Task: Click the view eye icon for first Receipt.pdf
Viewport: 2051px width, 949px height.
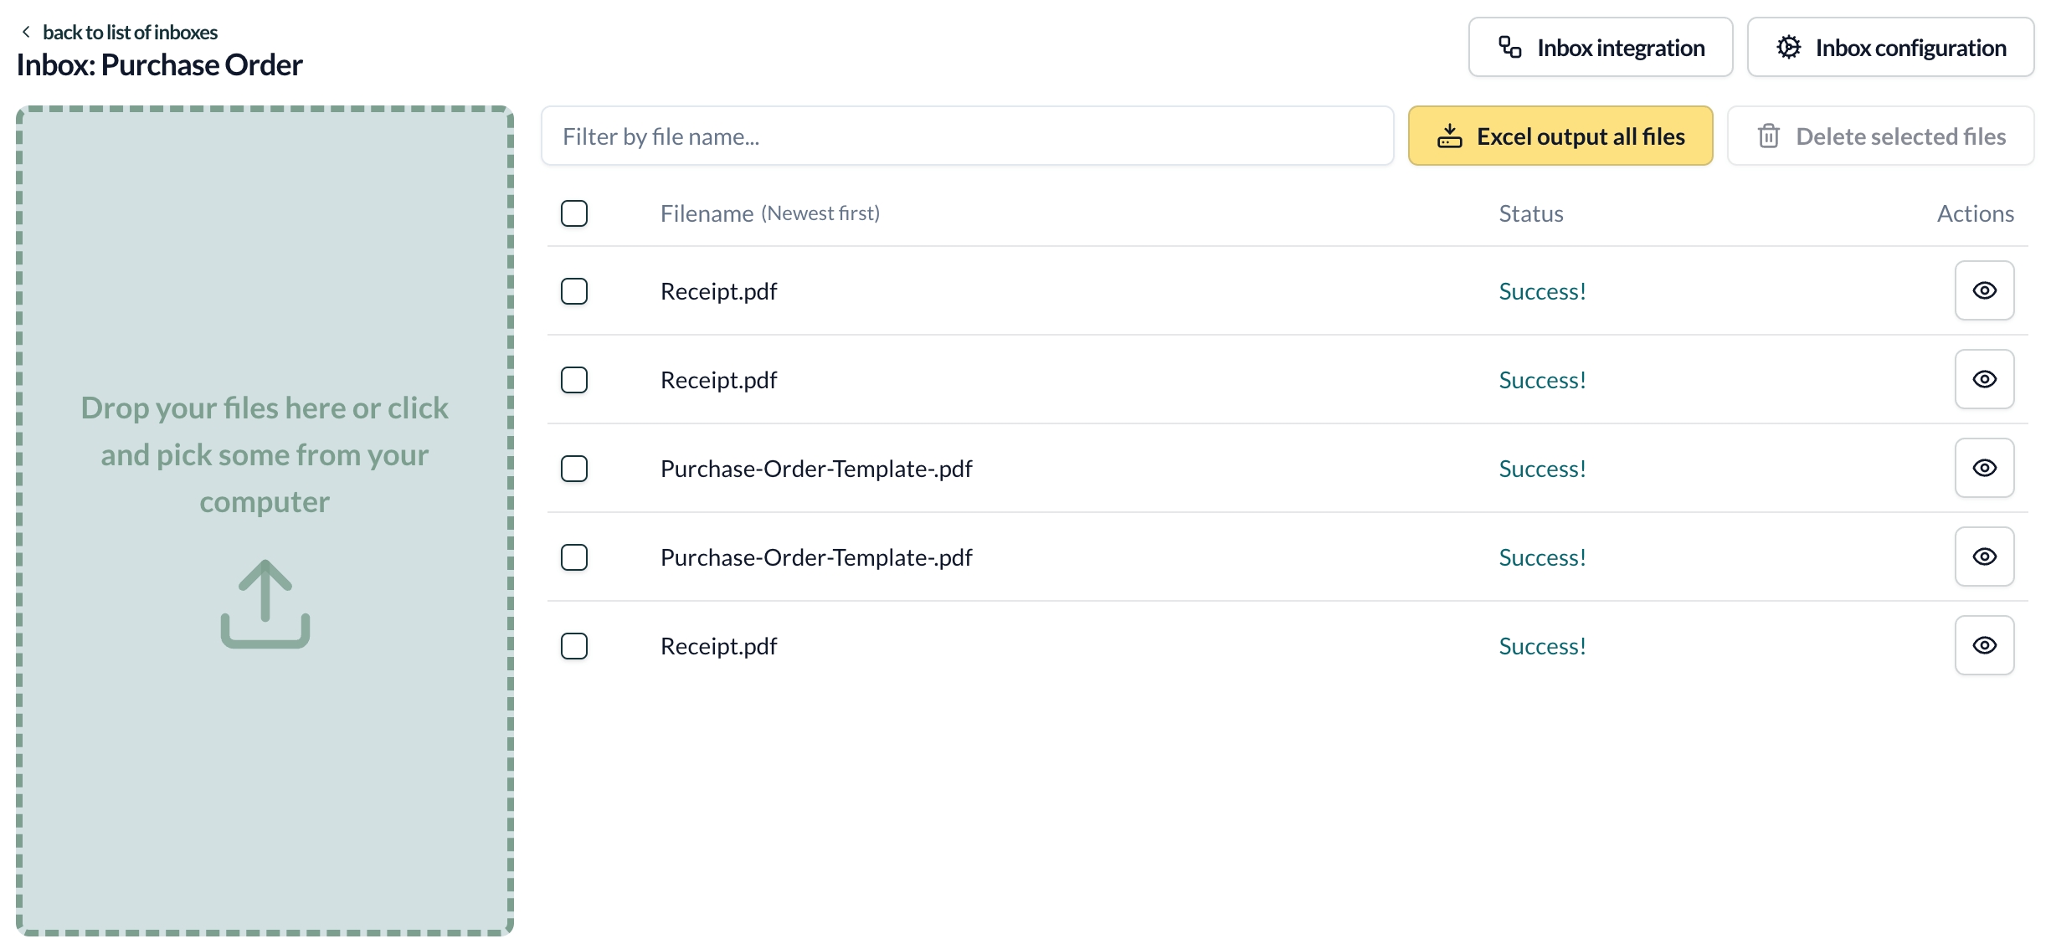Action: click(x=1983, y=290)
